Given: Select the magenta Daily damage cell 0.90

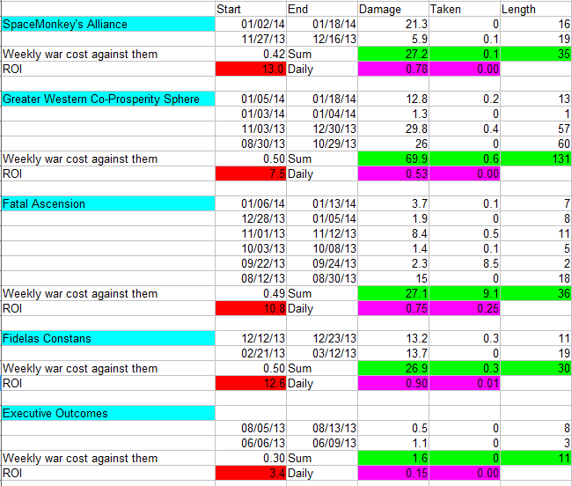Looking at the screenshot, I should (393, 383).
